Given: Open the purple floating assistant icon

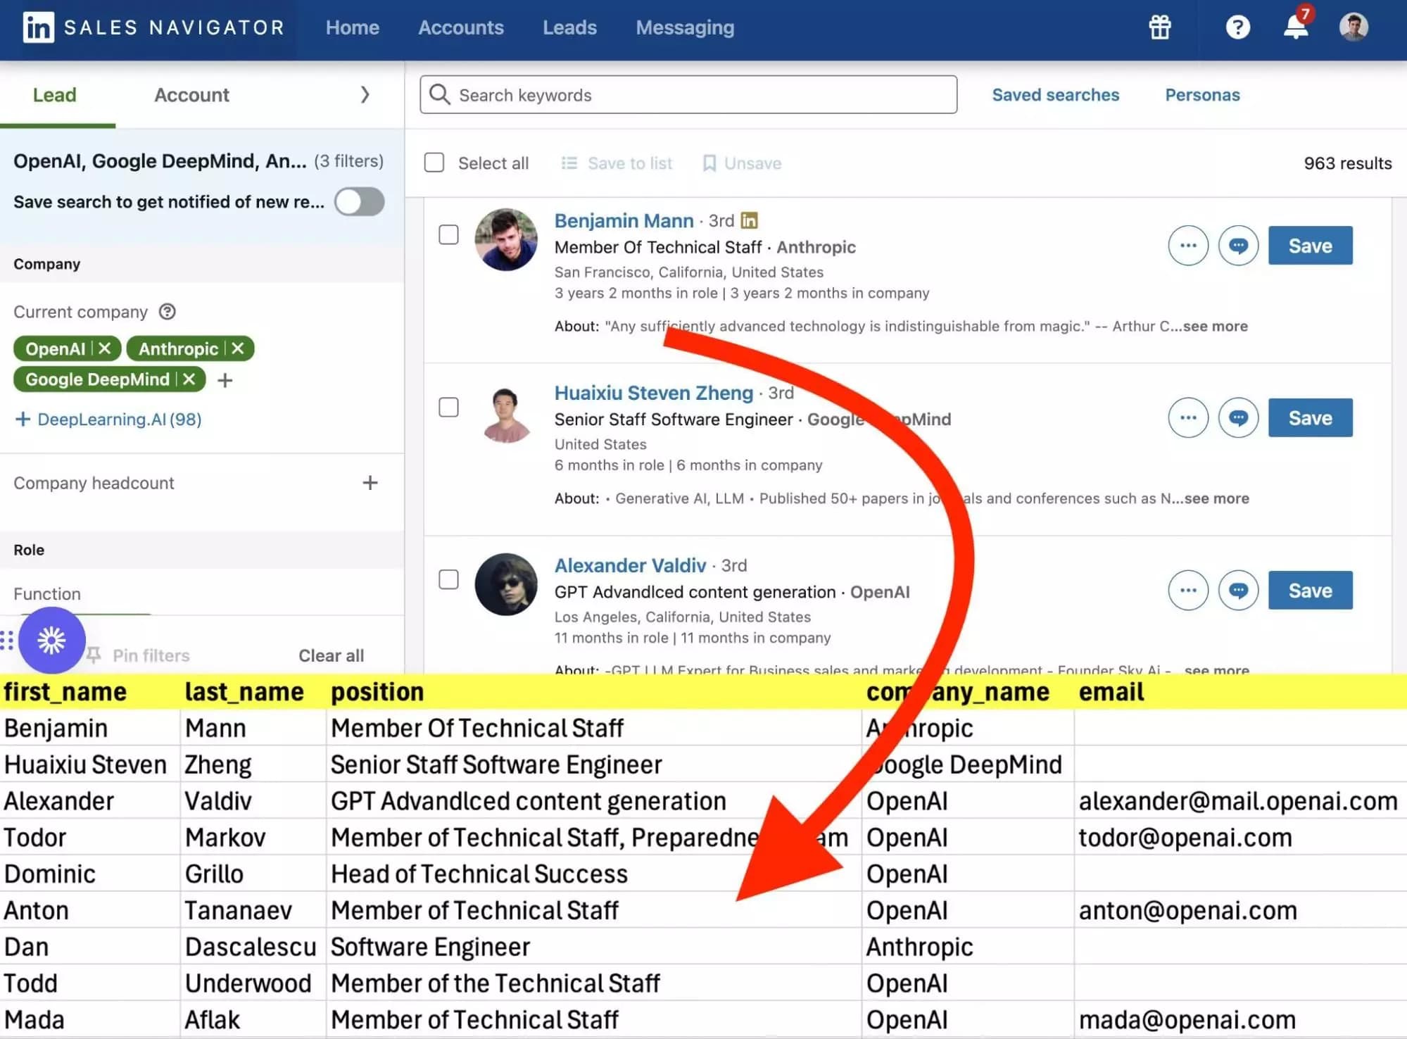Looking at the screenshot, I should coord(51,640).
